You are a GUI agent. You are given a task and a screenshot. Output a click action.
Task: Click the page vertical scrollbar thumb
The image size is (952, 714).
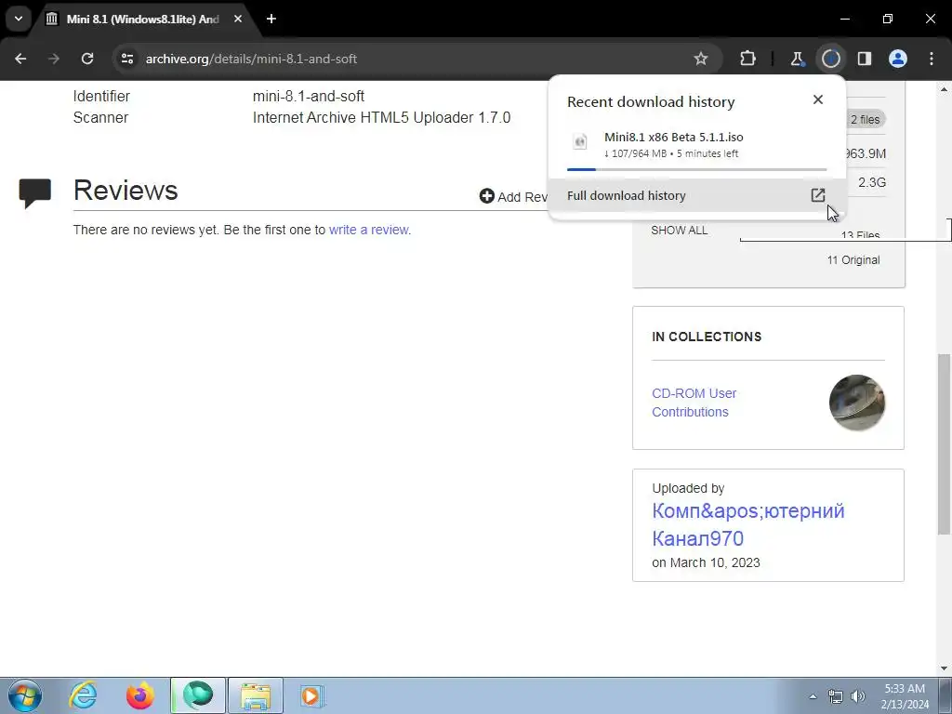coord(944,444)
